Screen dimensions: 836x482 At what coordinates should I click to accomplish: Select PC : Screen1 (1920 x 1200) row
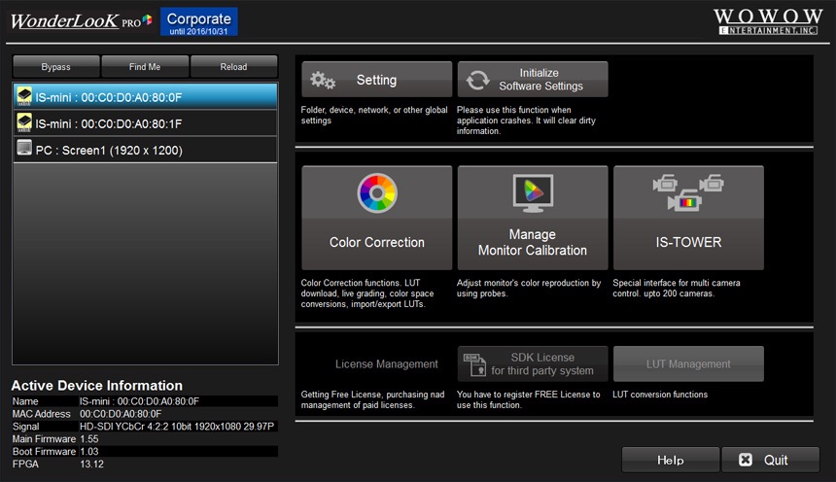coord(145,150)
